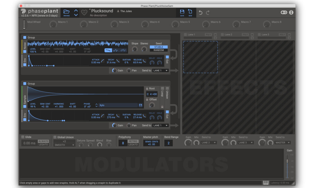314x188 pixels.
Task: Click the noise Stereo knob
Action: pyautogui.click(x=144, y=49)
